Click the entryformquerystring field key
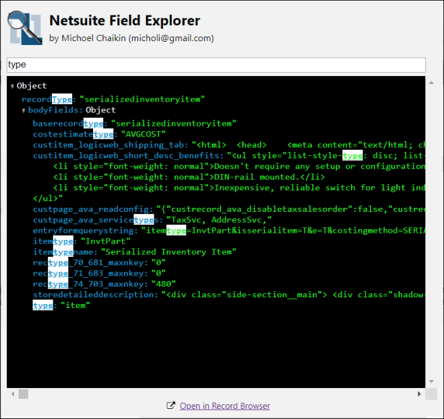 tap(86, 231)
